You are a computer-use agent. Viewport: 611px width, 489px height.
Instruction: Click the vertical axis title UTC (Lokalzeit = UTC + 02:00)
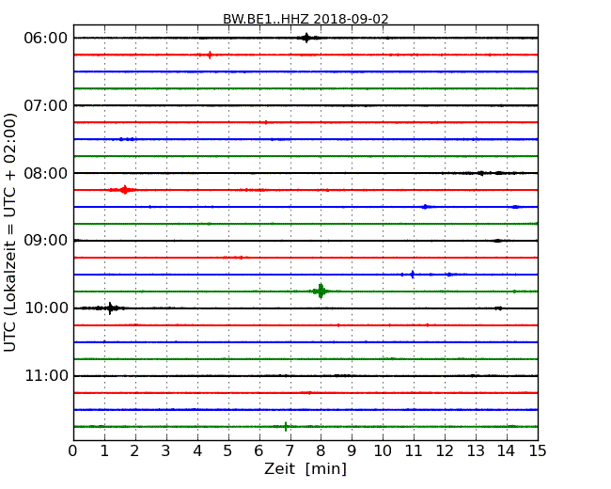click(10, 232)
